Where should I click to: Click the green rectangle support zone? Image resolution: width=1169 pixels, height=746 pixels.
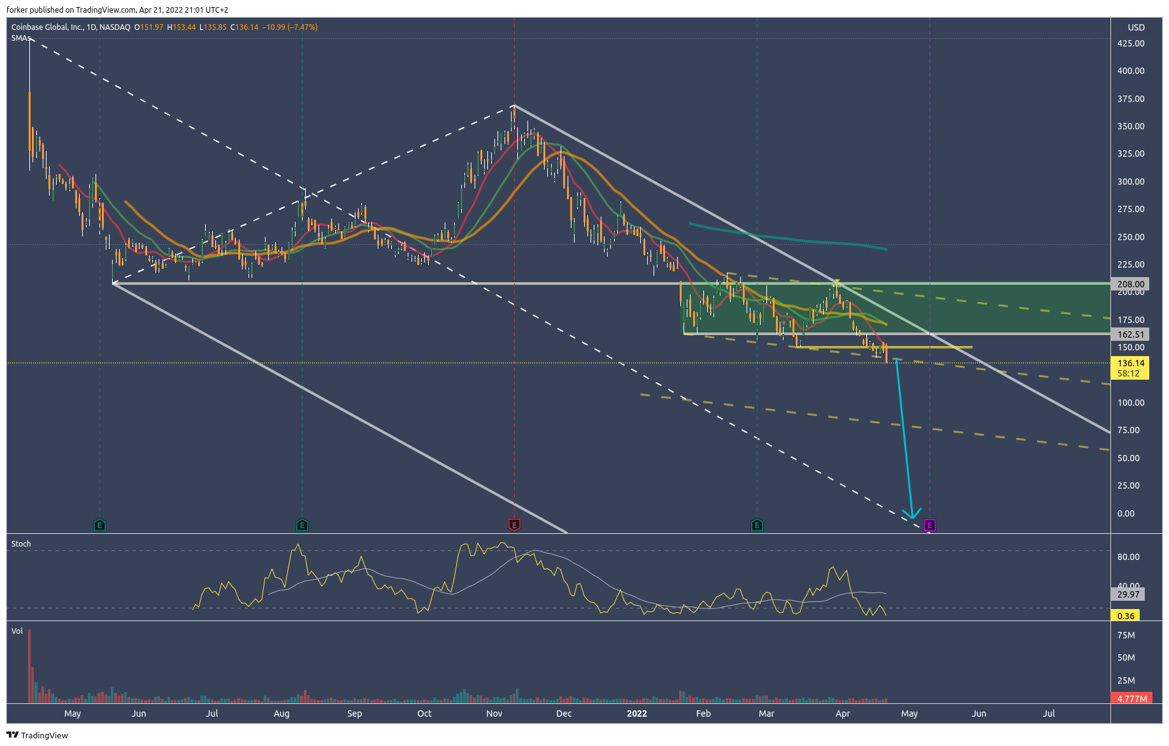pos(896,309)
